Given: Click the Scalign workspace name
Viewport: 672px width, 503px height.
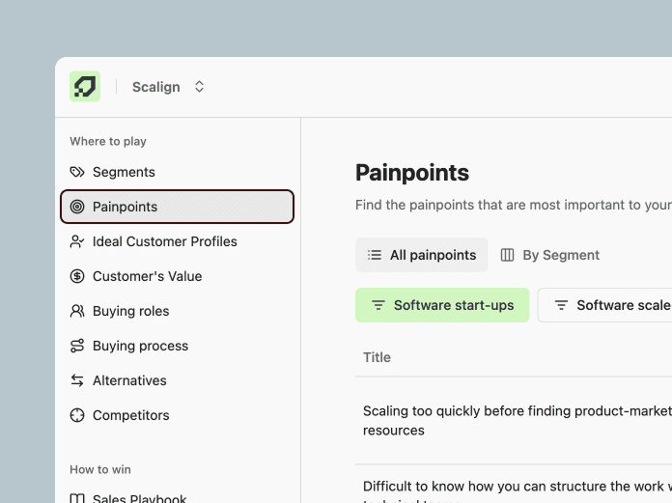Looking at the screenshot, I should pyautogui.click(x=156, y=87).
